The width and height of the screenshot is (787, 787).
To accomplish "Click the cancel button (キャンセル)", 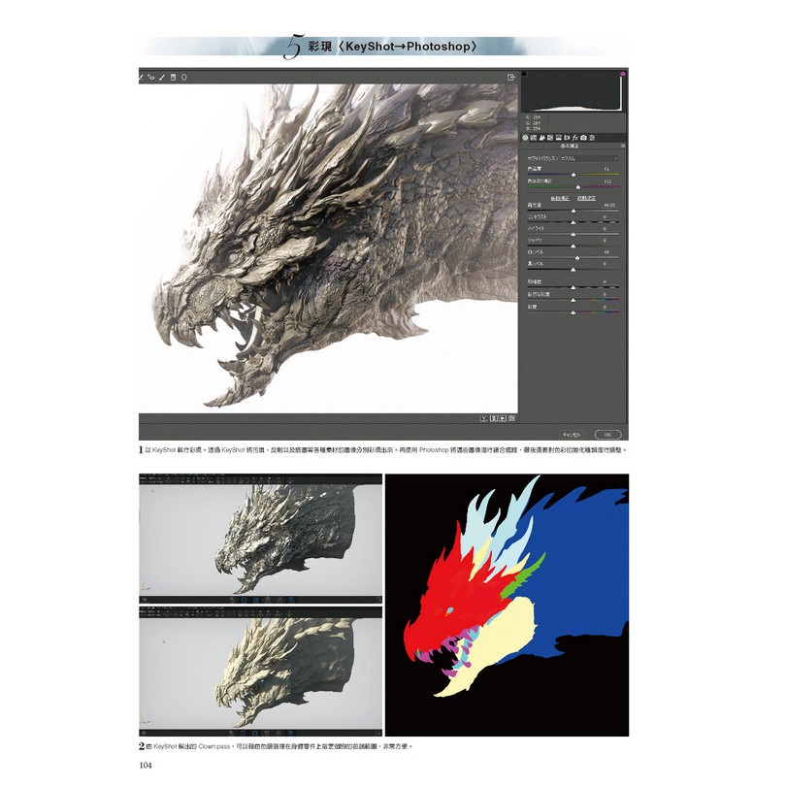I will (571, 434).
